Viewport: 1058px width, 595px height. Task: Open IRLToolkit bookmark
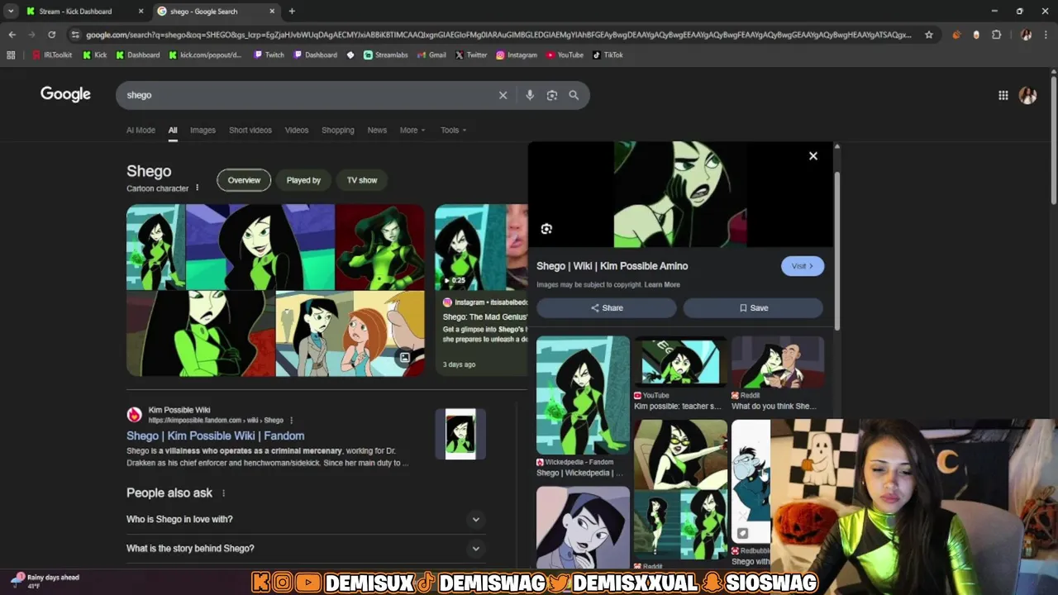coord(52,55)
